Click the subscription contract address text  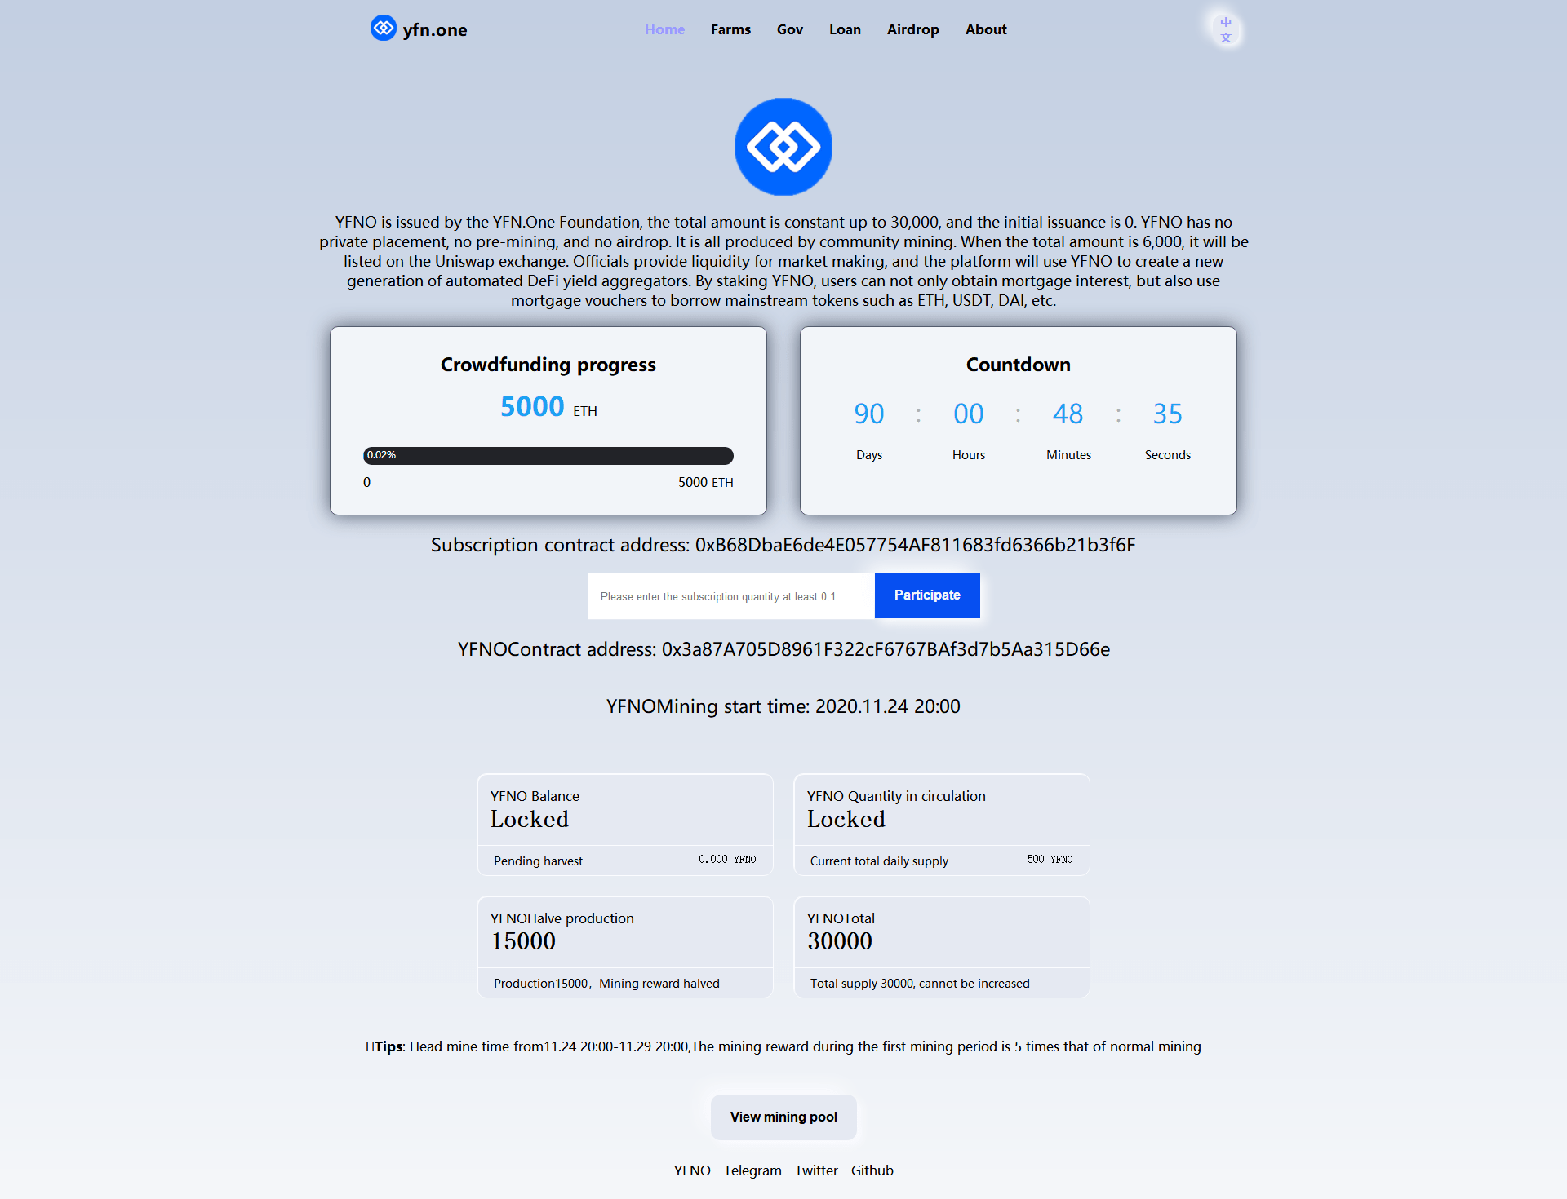pyautogui.click(x=782, y=544)
